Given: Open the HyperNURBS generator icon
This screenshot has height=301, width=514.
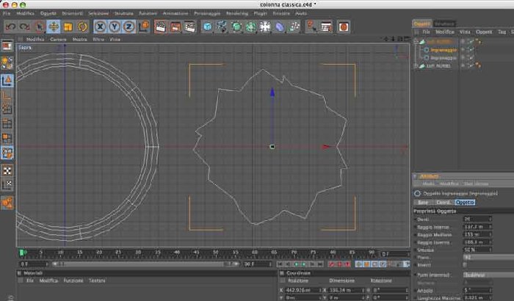Looking at the screenshot, I should pos(236,27).
